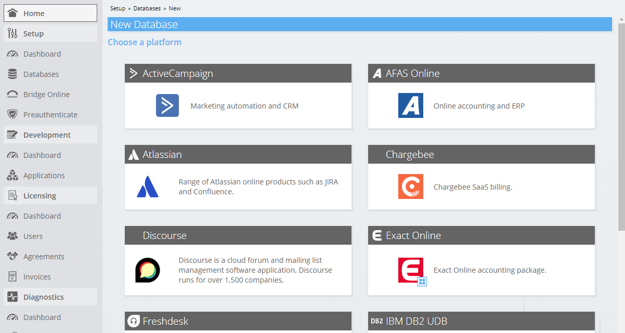Click 'Marketing automation and CRM' description

tap(244, 106)
